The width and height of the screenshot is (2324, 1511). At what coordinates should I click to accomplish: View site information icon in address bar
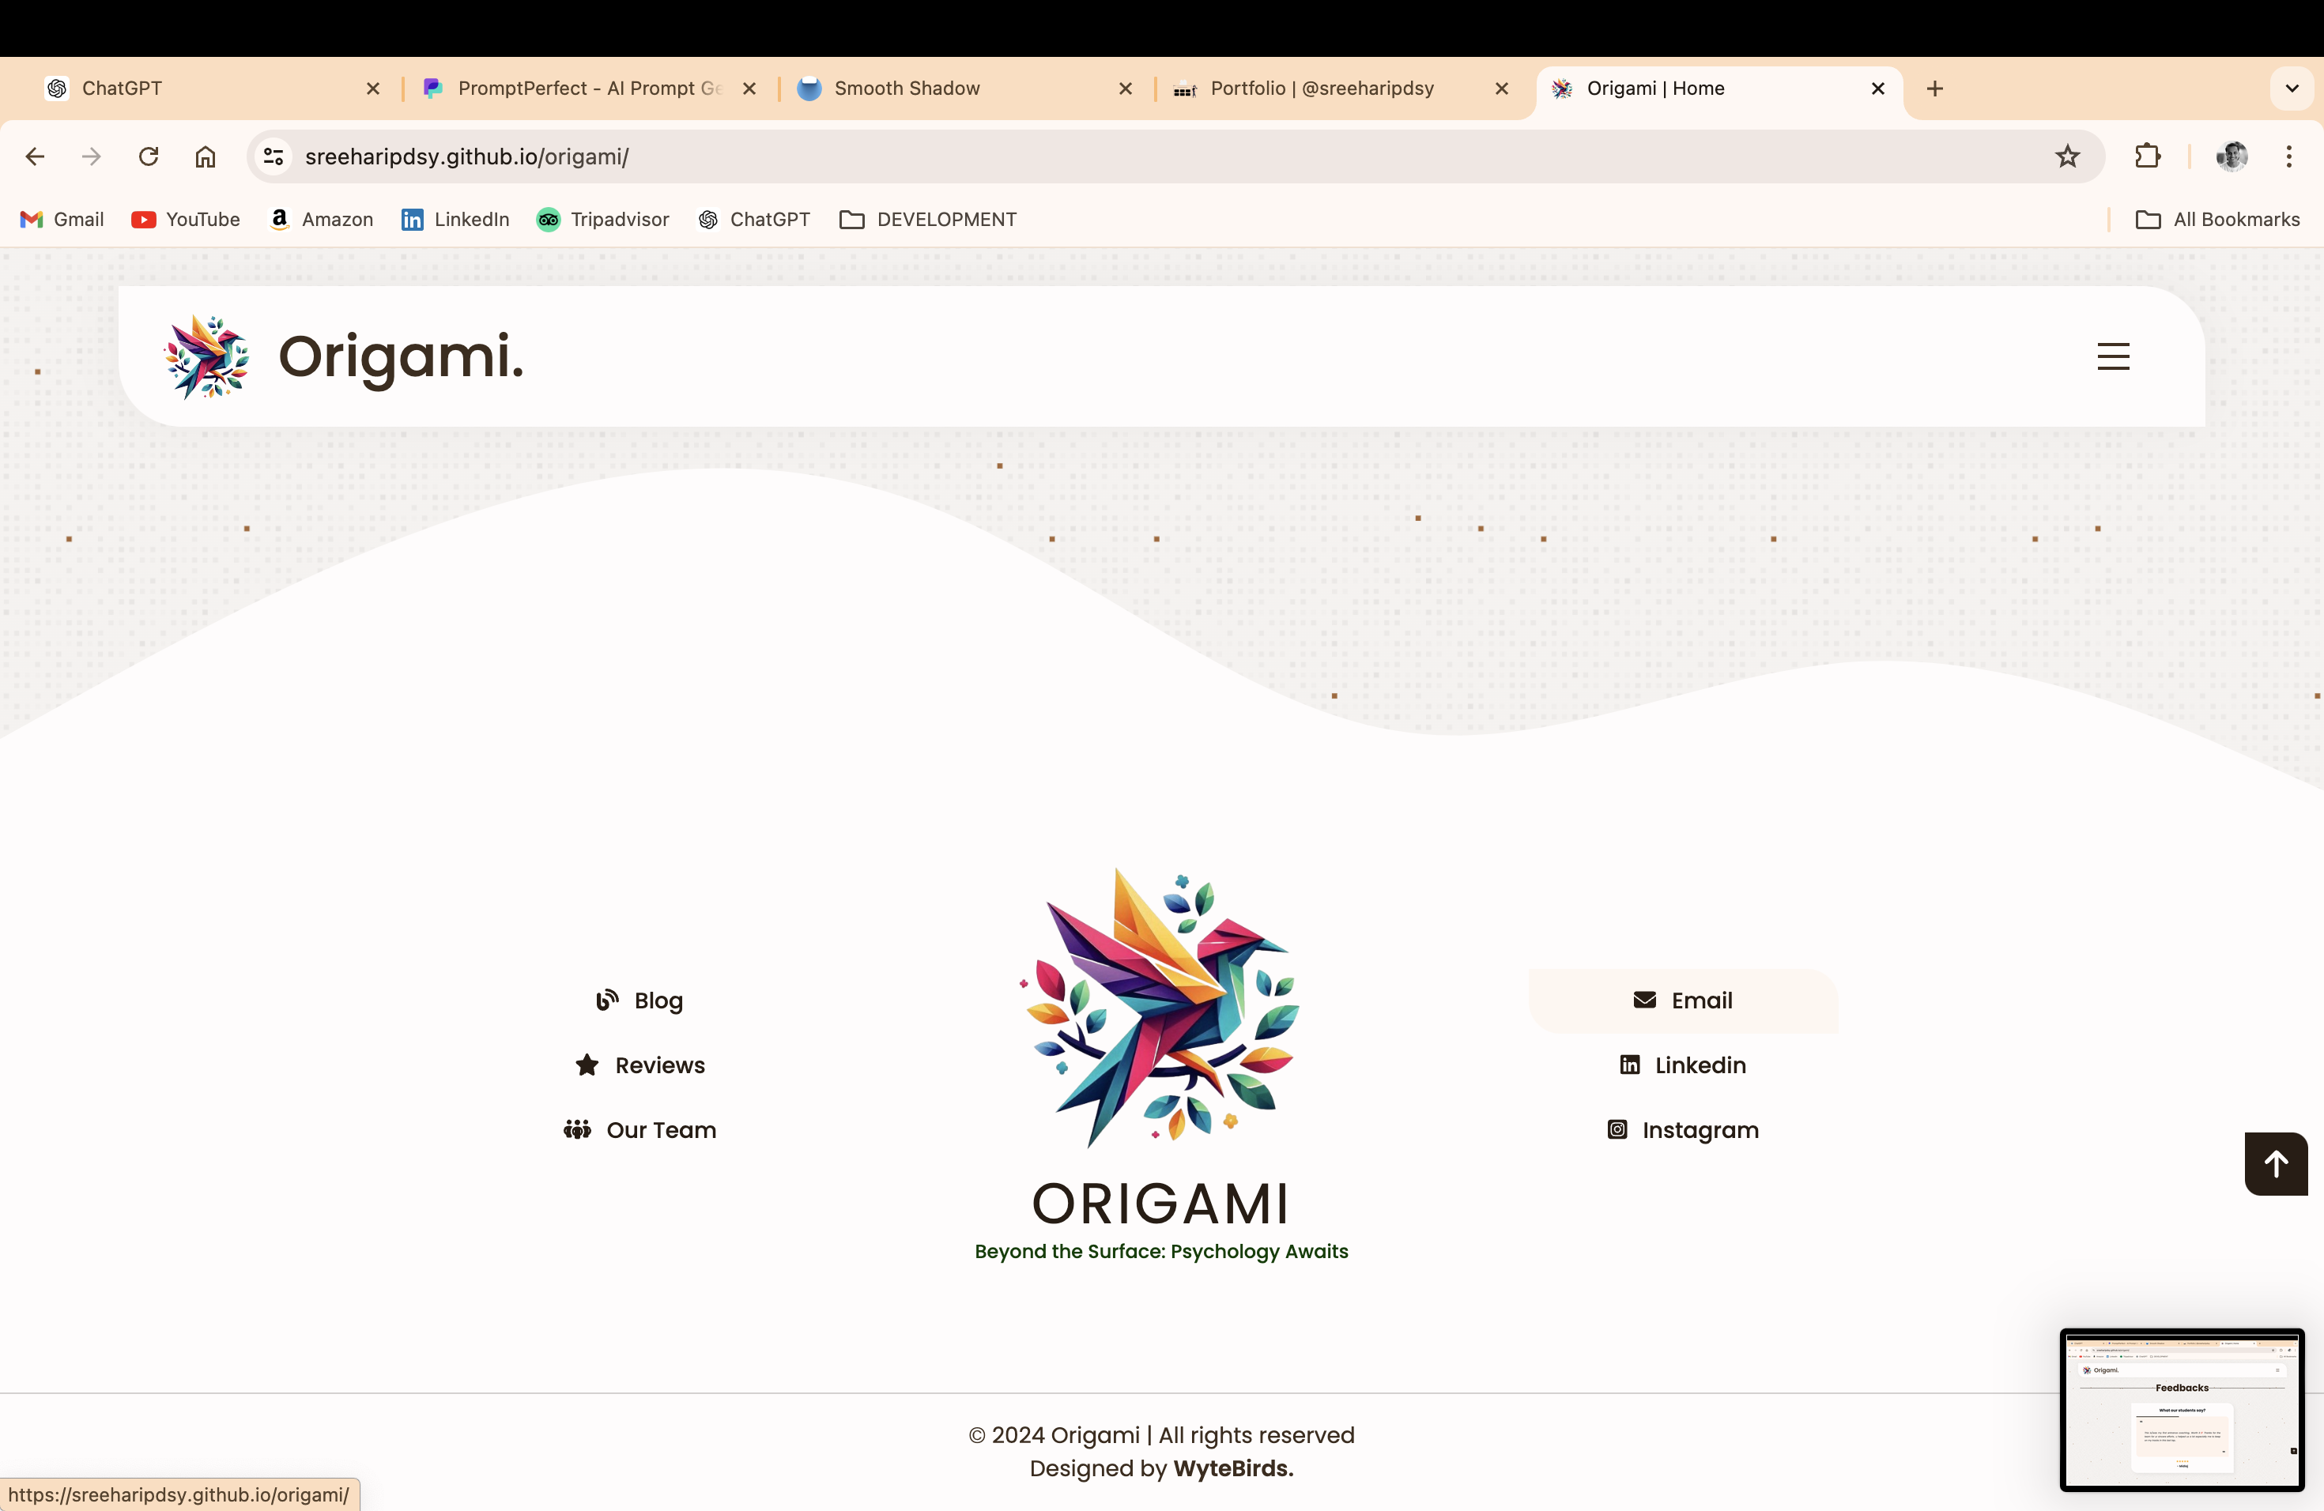(x=274, y=156)
